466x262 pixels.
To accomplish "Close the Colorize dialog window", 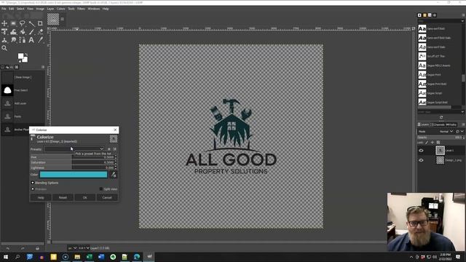I will coord(115,130).
